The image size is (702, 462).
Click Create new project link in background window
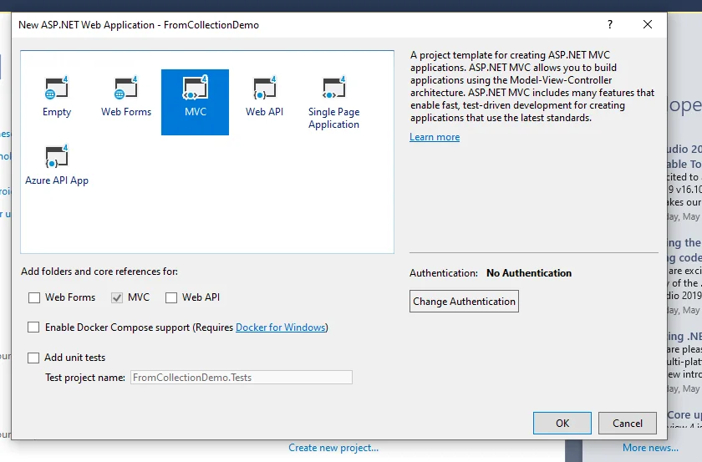pyautogui.click(x=333, y=448)
